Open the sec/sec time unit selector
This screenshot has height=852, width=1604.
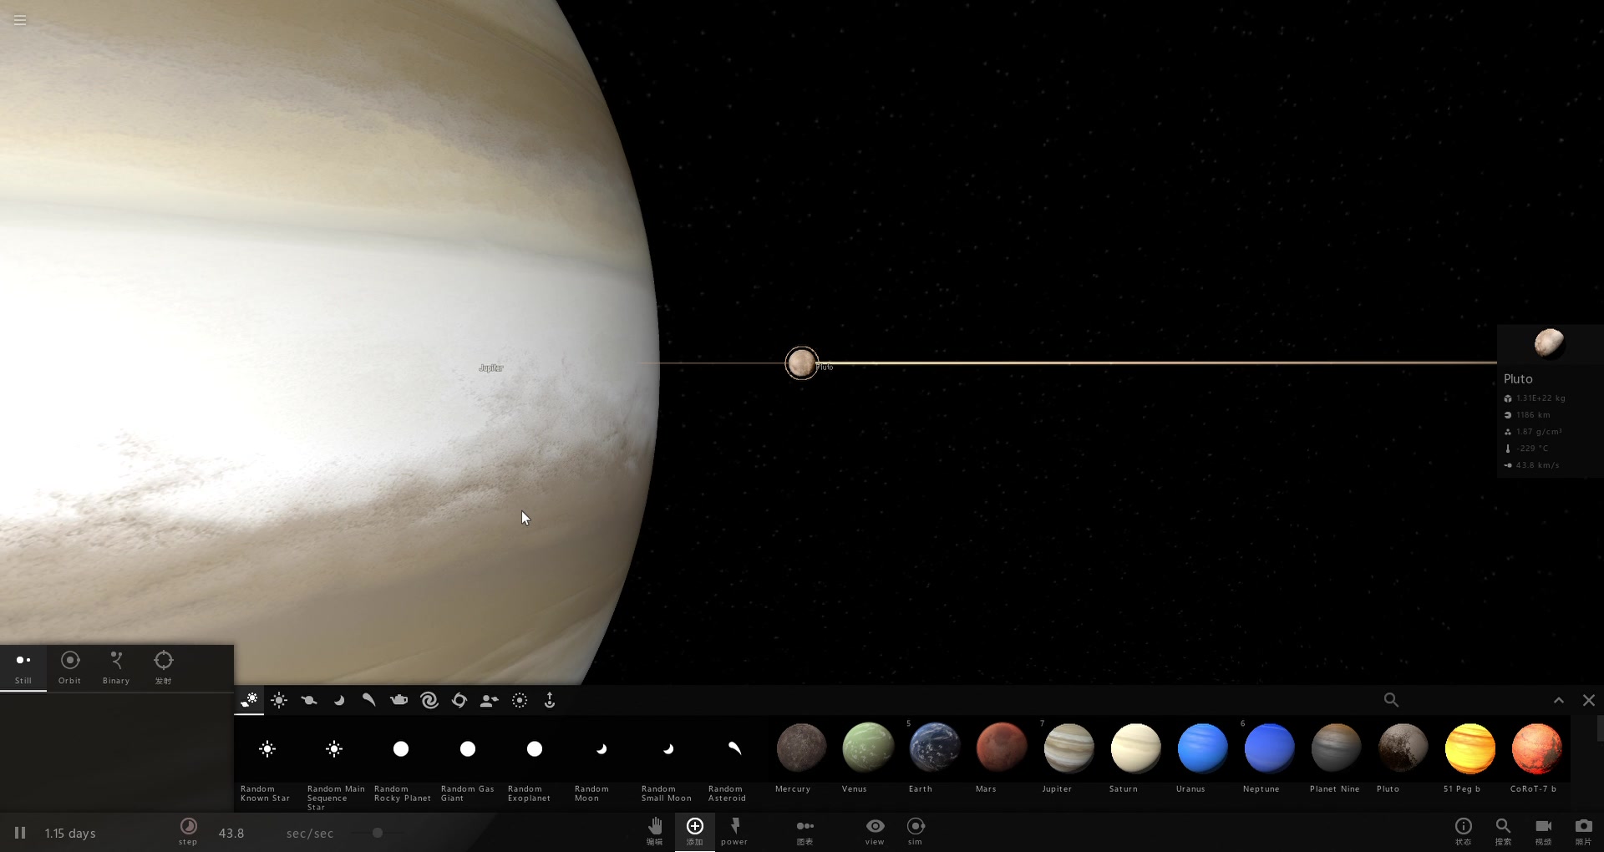[310, 834]
